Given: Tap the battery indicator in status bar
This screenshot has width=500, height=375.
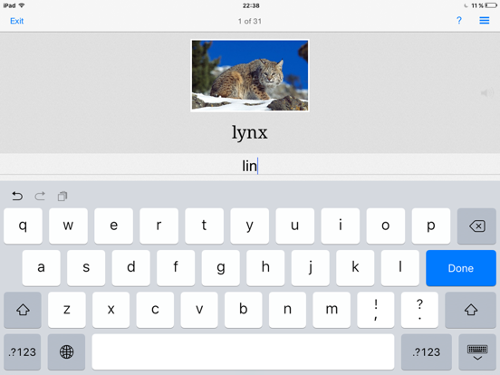Looking at the screenshot, I should 491,5.
